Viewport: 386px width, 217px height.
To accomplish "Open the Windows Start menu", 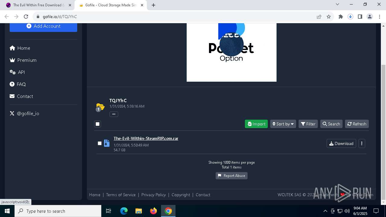I will 7,211.
